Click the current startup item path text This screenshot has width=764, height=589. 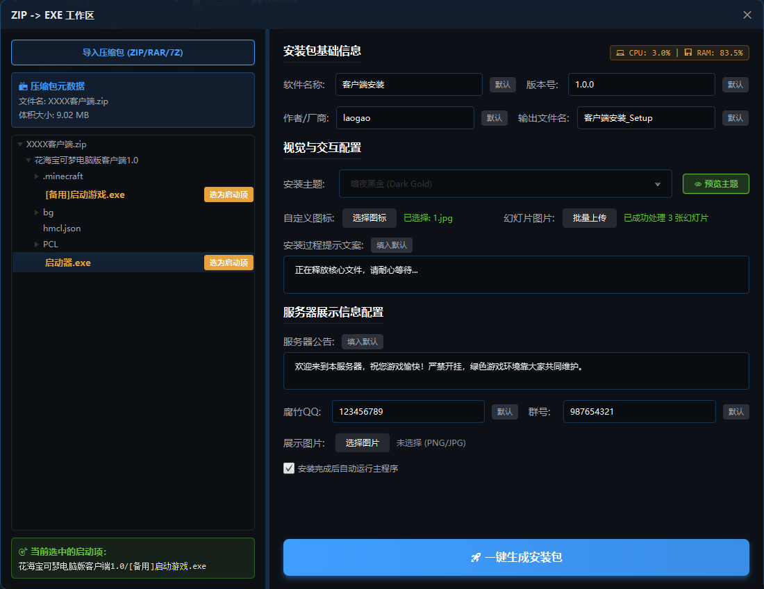112,566
